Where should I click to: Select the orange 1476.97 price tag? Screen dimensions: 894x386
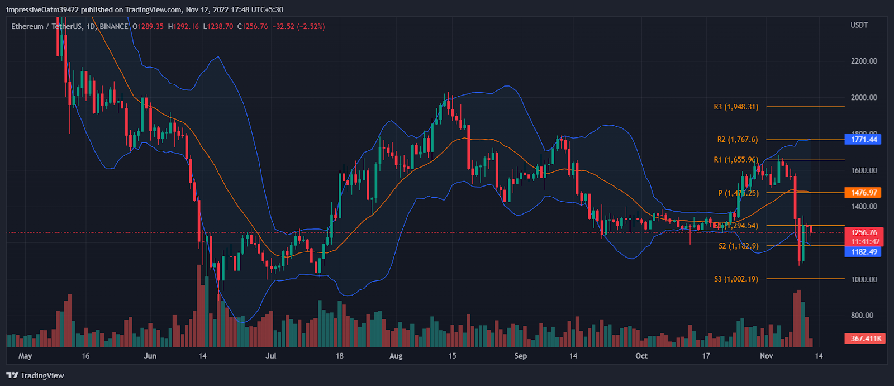click(864, 193)
